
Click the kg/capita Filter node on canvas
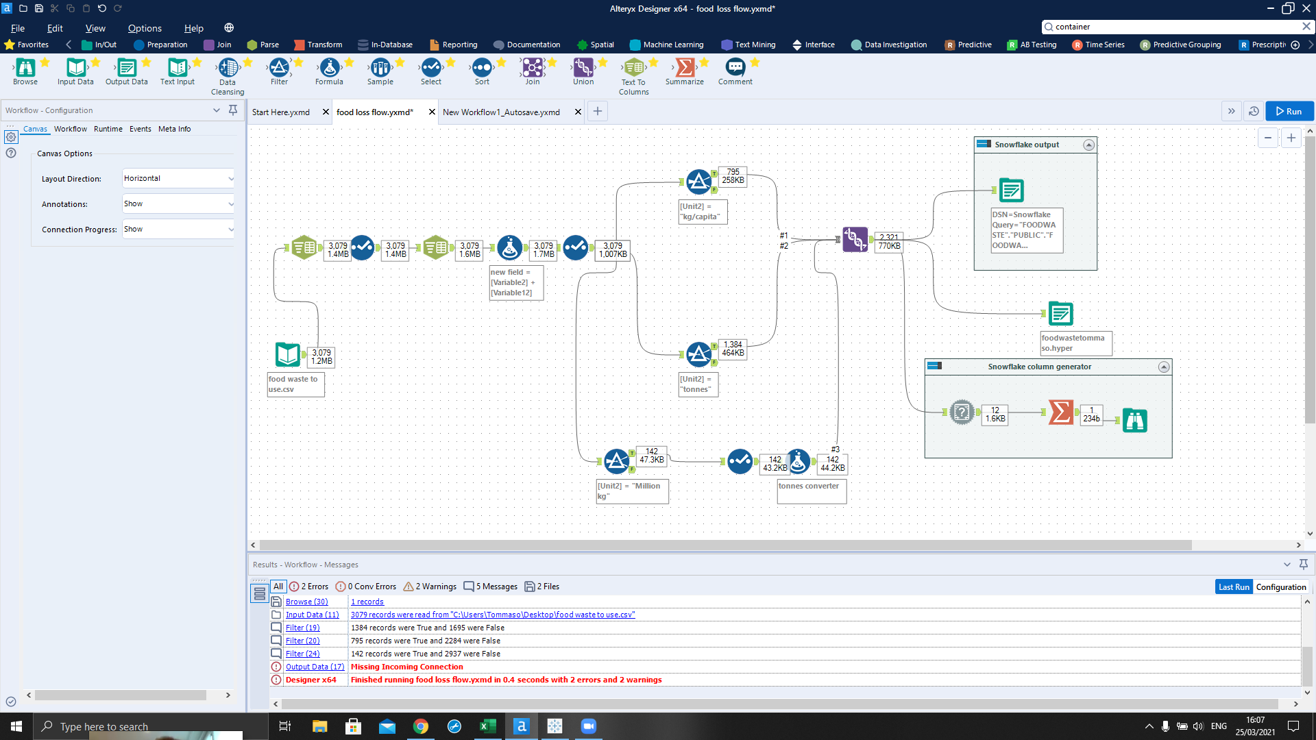coord(698,182)
